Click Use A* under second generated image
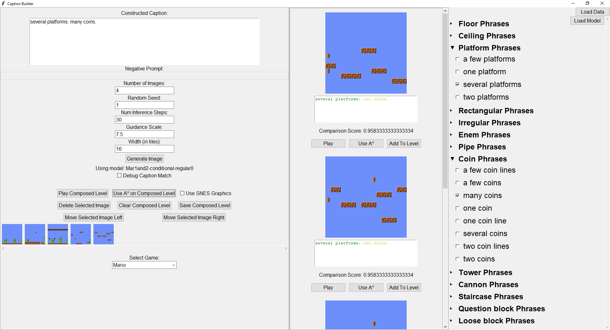The width and height of the screenshot is (610, 330). (366, 287)
